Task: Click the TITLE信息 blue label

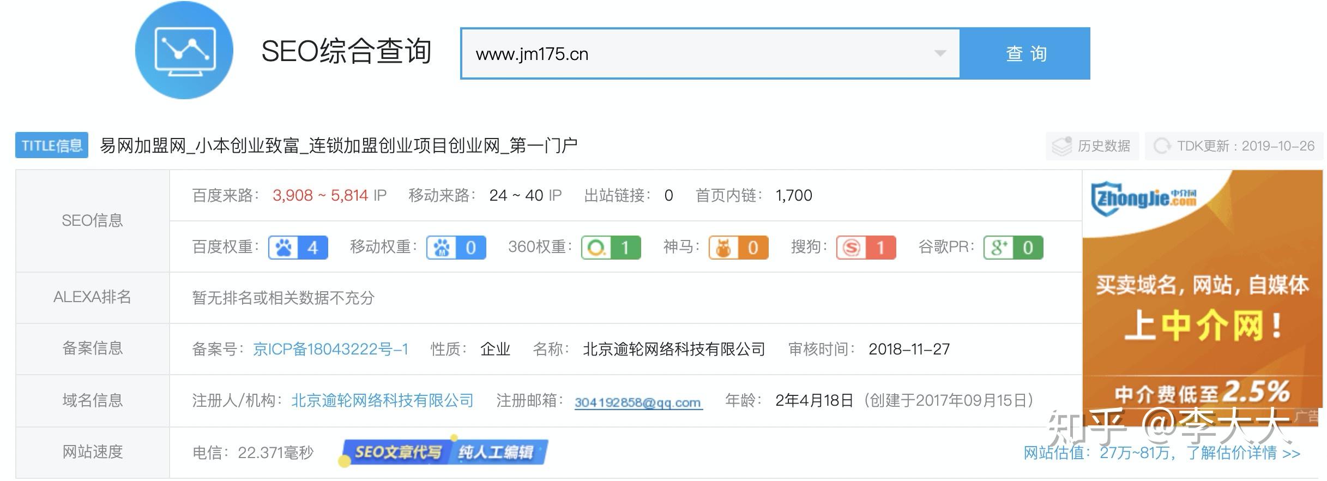Action: (52, 146)
